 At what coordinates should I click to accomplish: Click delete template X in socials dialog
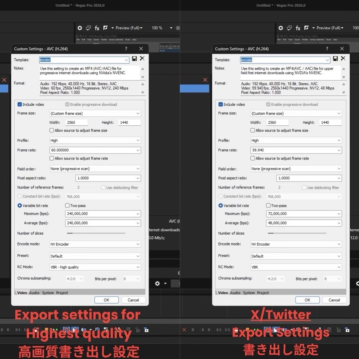pos(343,59)
